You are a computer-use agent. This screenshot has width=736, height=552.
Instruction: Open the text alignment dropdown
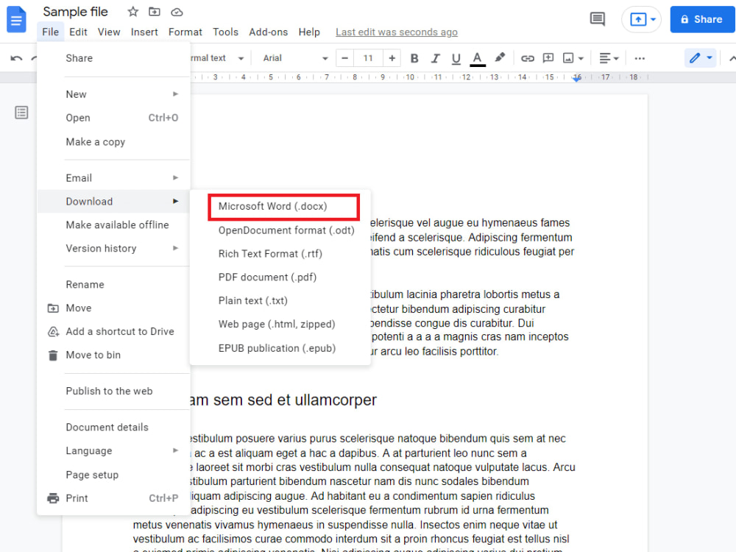click(x=609, y=58)
